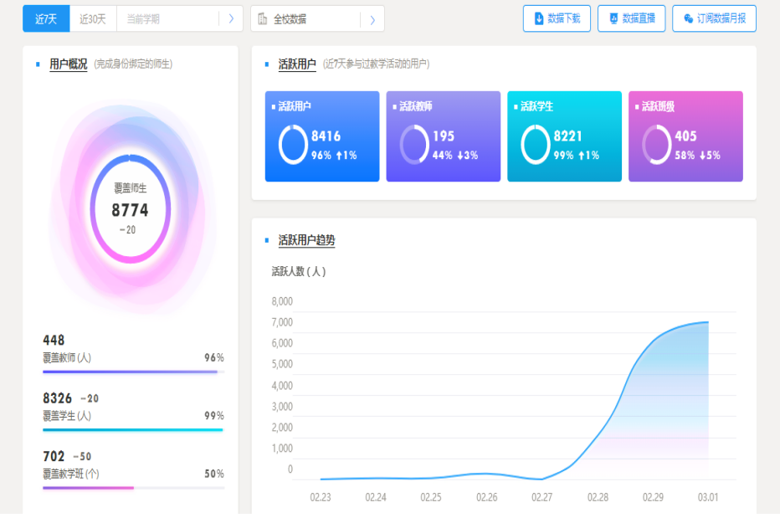
Task: Click the ring chart in 活跃教师 card
Action: coord(414,144)
